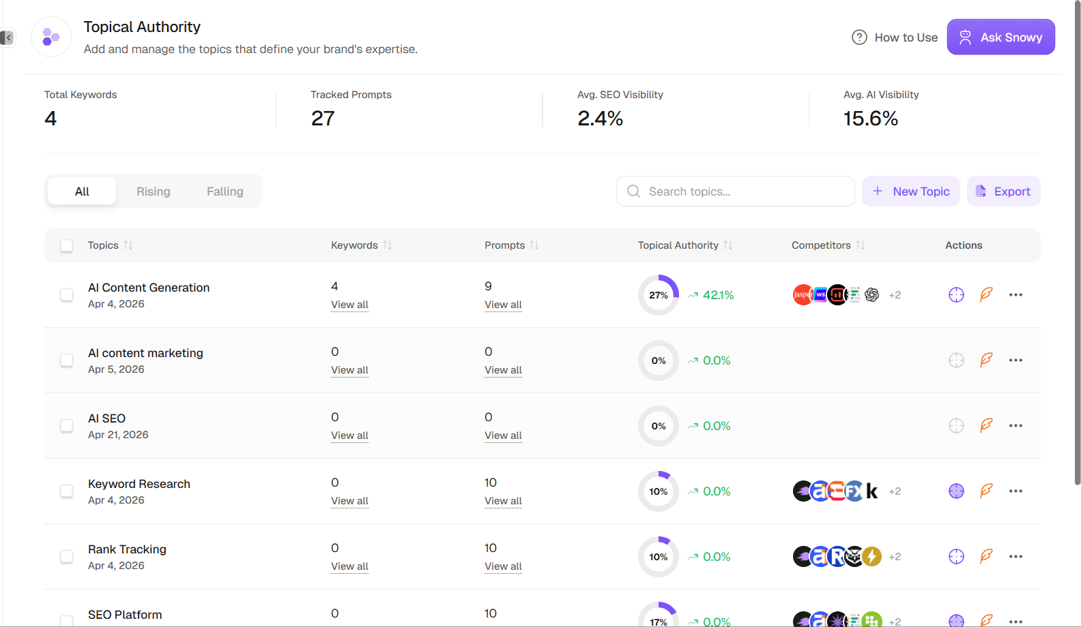This screenshot has width=1081, height=627.
Task: Show +2 more competitors for Rank Tracking
Action: click(x=895, y=557)
